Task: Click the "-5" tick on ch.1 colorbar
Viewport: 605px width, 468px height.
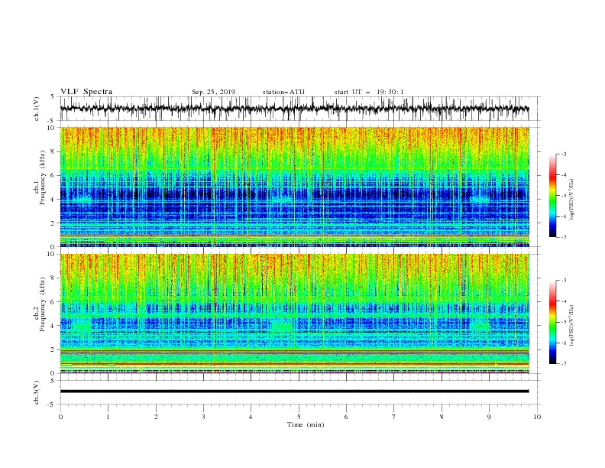Action: (x=563, y=196)
